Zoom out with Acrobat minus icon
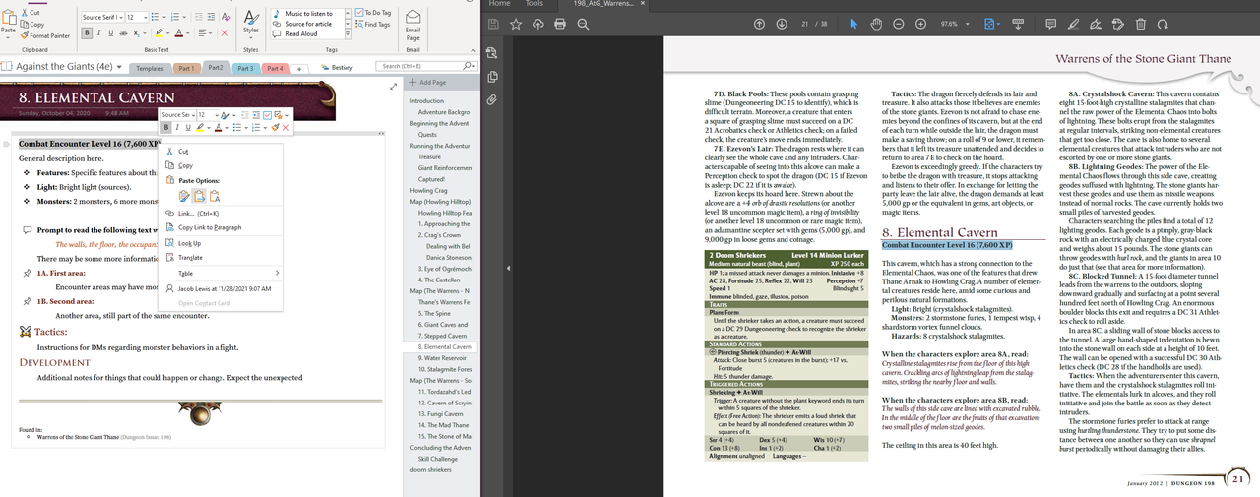 (899, 24)
